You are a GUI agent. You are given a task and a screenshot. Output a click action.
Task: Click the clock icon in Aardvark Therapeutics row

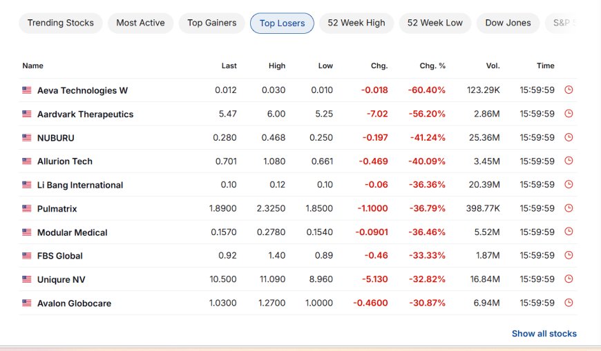[569, 114]
